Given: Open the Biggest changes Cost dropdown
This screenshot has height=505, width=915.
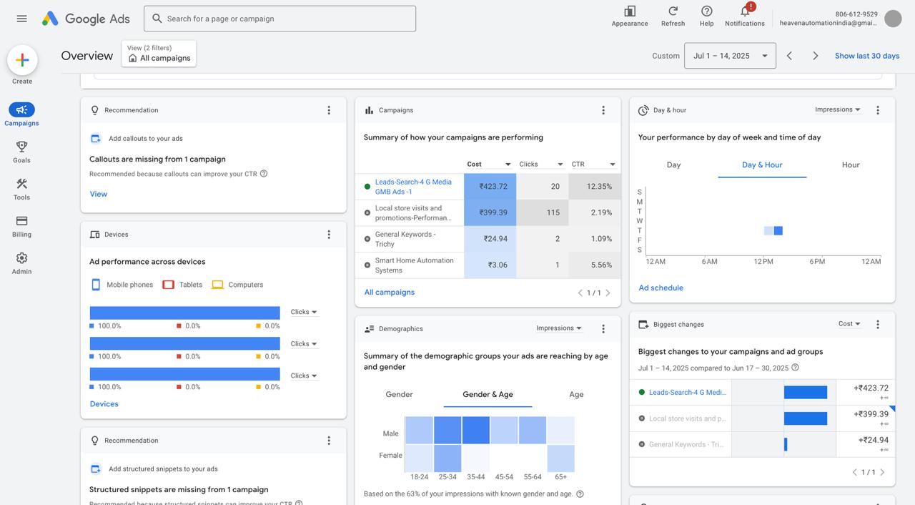Looking at the screenshot, I should pos(849,324).
